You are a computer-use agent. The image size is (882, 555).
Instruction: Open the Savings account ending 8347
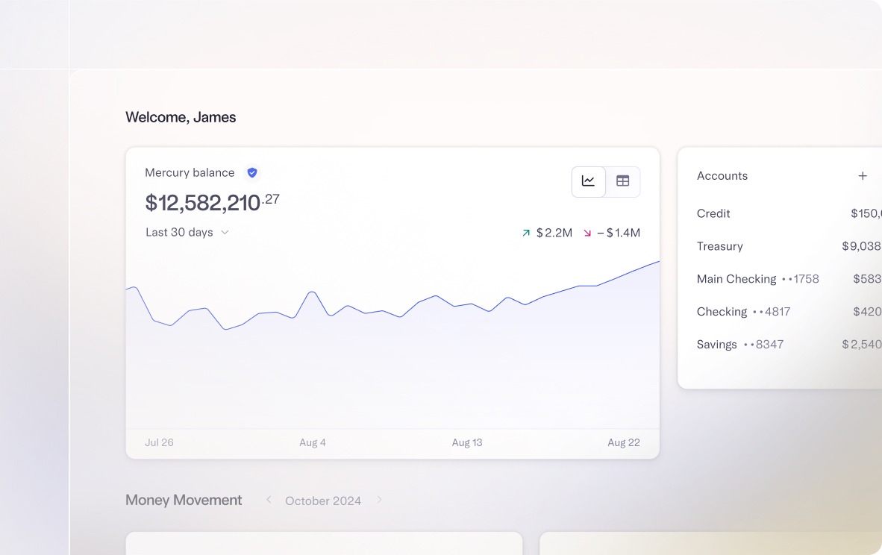[740, 344]
